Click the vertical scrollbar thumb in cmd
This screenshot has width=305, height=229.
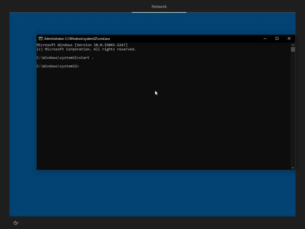293,50
